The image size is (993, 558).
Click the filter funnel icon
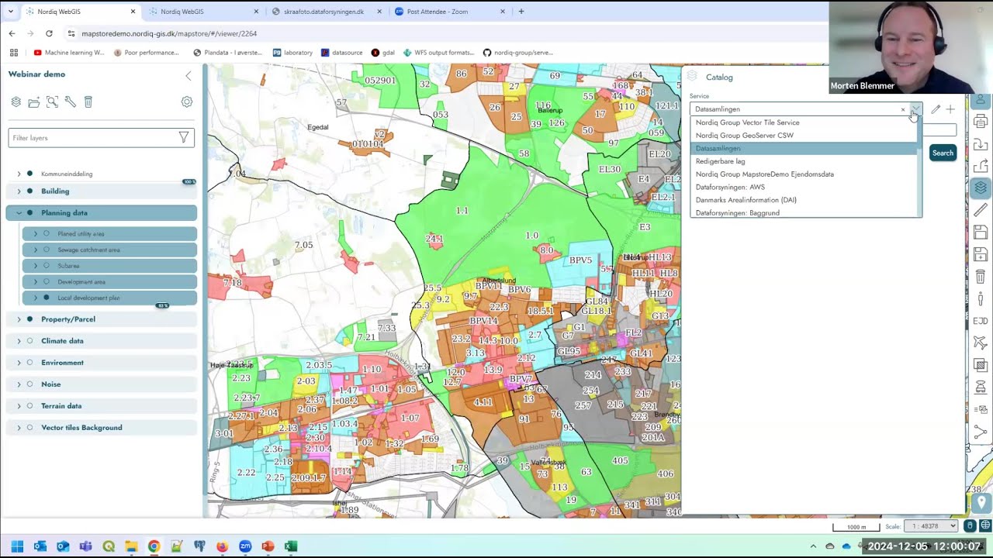184,137
